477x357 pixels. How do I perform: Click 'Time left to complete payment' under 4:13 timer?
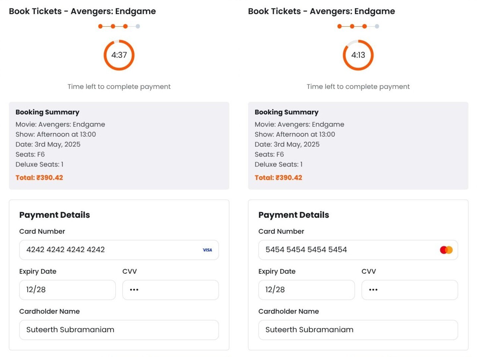pyautogui.click(x=358, y=87)
